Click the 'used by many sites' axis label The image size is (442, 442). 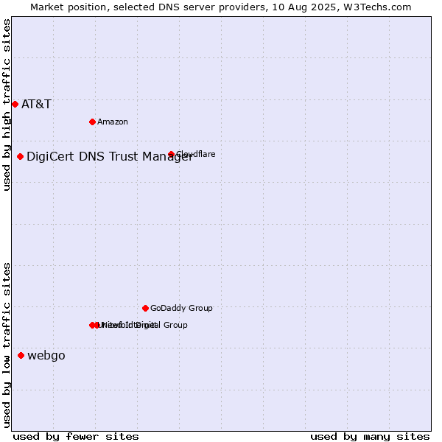click(370, 437)
